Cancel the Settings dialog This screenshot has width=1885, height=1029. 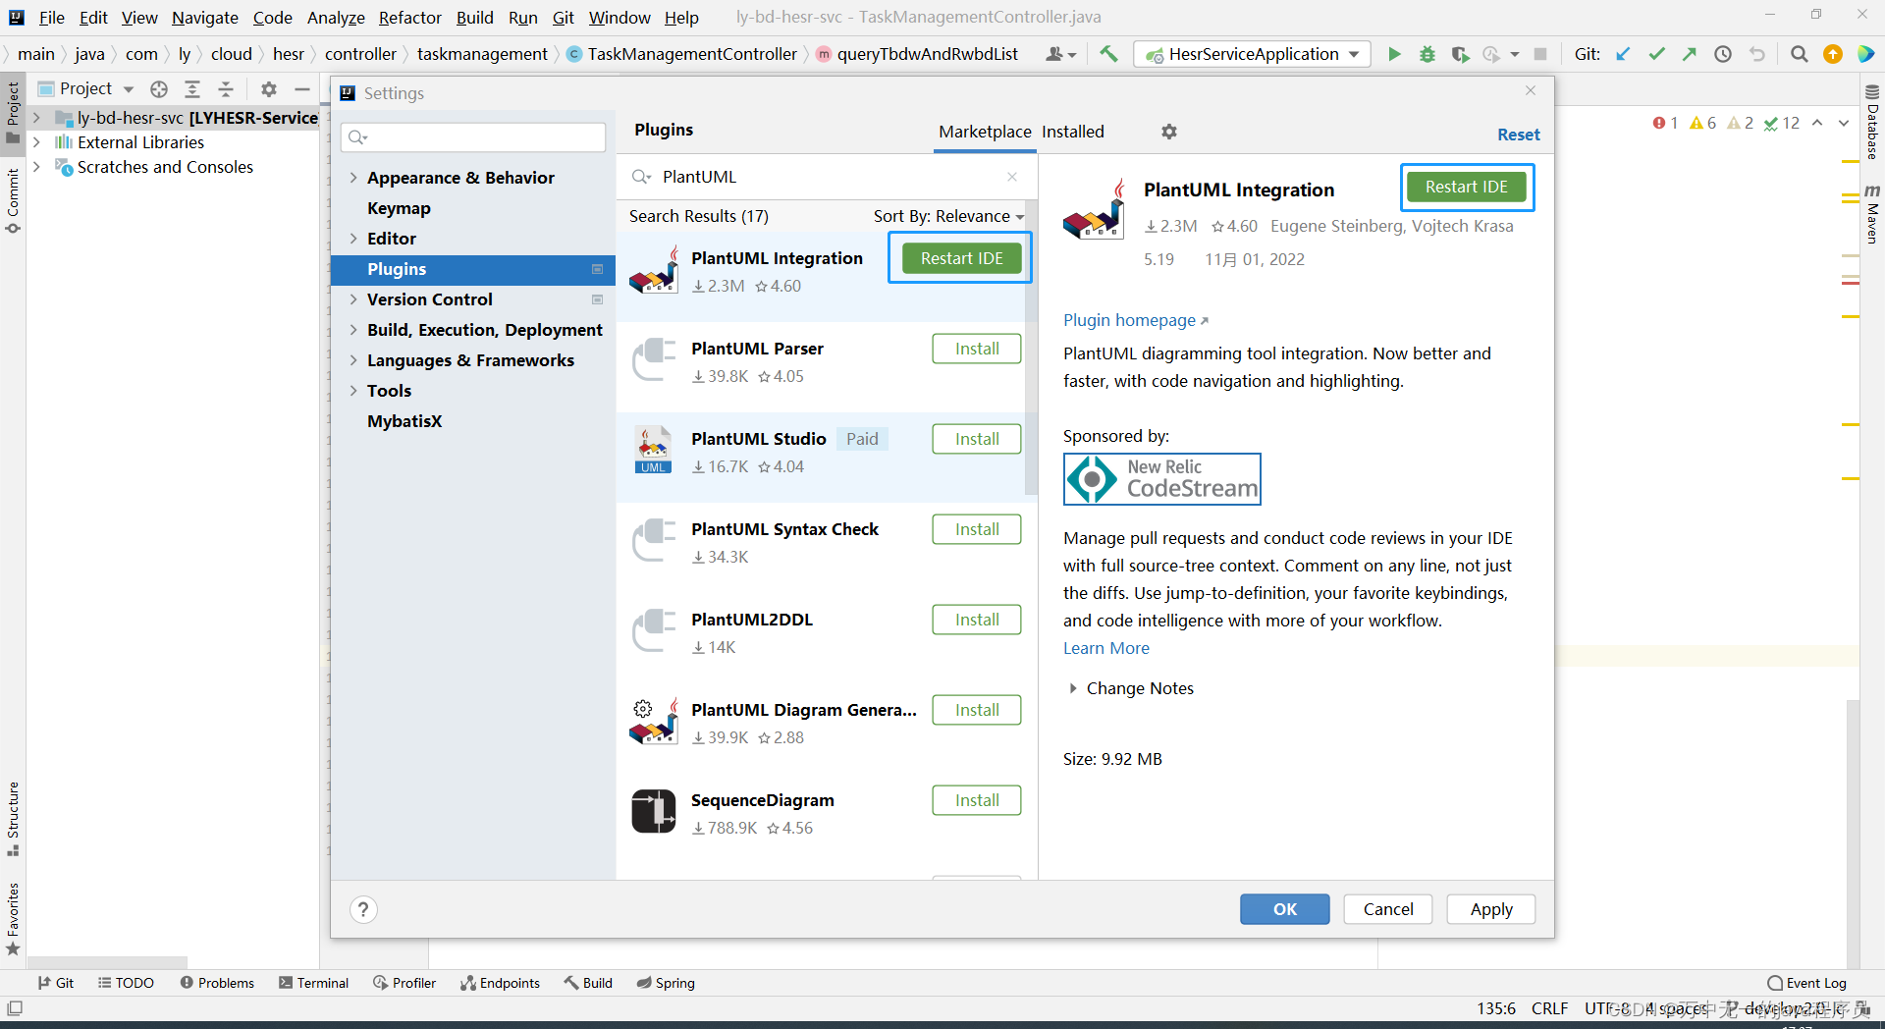[x=1387, y=909]
